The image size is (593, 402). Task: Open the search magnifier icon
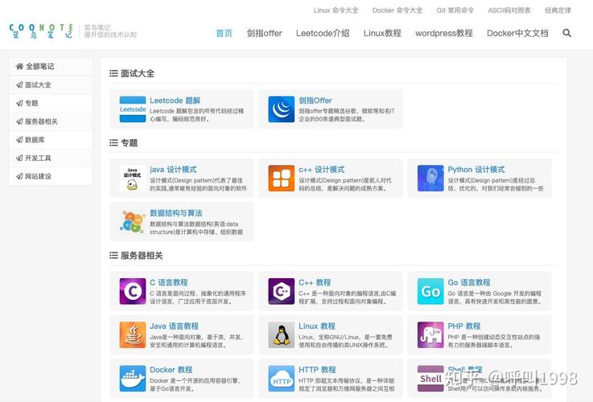[x=566, y=33]
